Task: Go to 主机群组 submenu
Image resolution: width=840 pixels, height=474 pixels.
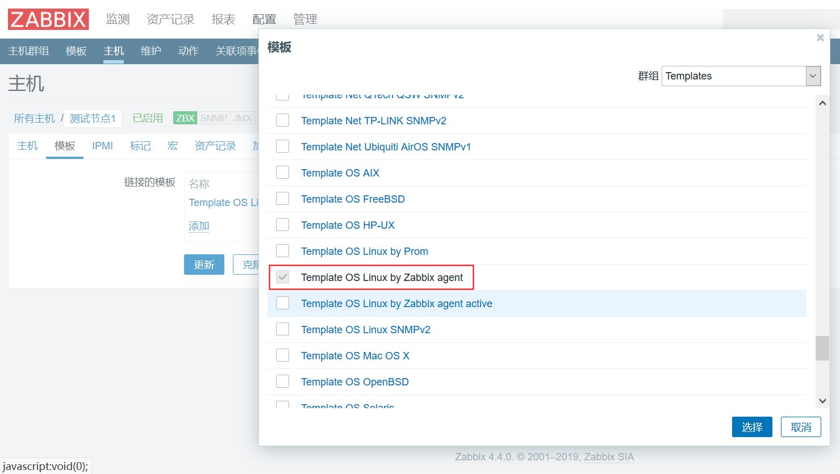Action: [28, 51]
